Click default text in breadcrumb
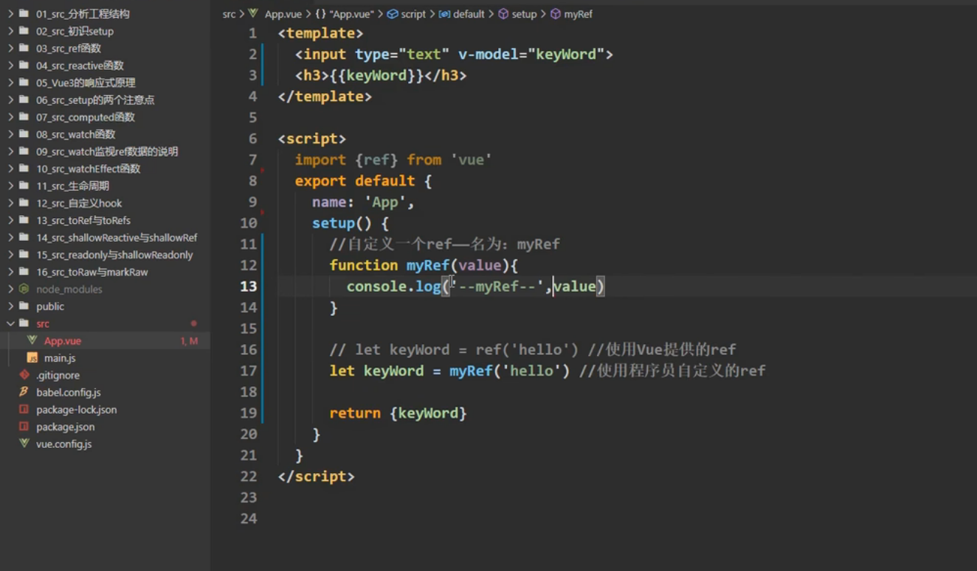 (x=469, y=14)
